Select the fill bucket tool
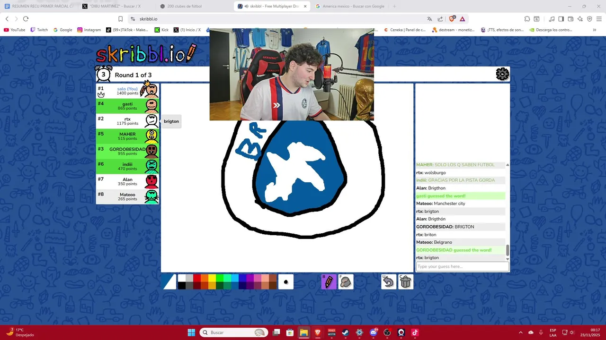Image resolution: width=606 pixels, height=340 pixels. click(x=346, y=282)
